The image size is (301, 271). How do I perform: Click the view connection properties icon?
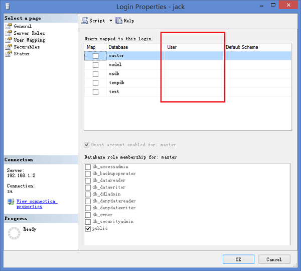point(11,202)
